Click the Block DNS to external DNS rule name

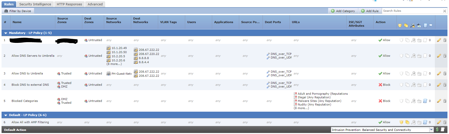30,85
